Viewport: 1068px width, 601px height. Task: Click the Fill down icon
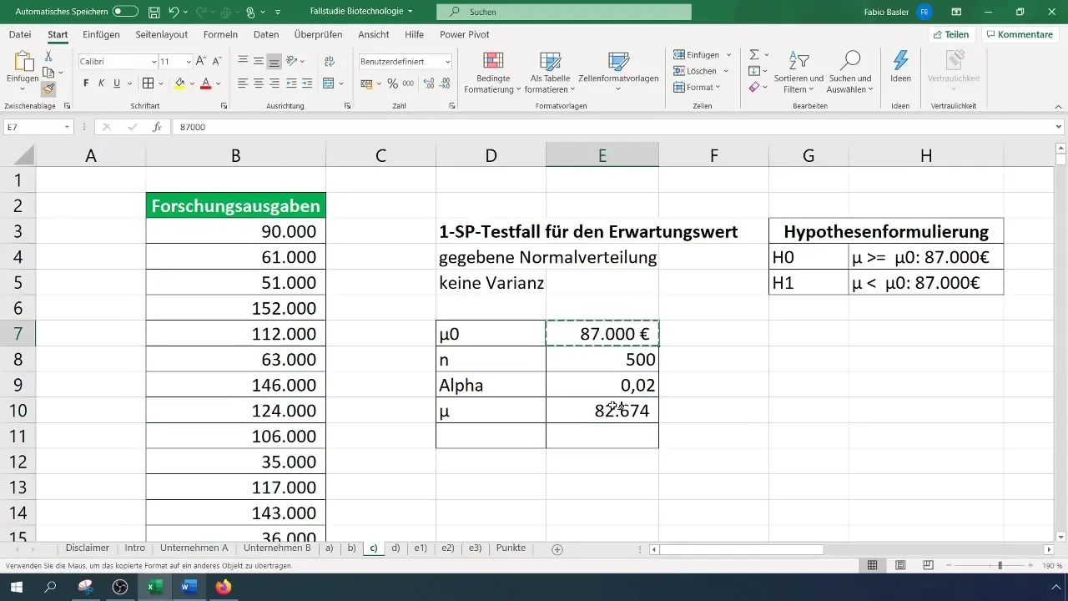pyautogui.click(x=754, y=71)
